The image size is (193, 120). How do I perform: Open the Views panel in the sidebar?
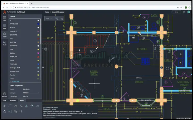pos(4,18)
